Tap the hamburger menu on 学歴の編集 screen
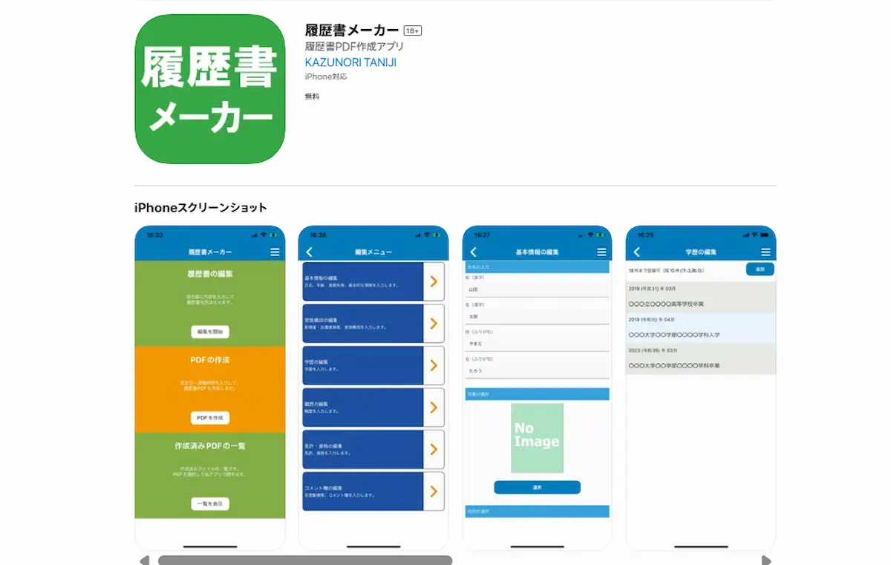The height and width of the screenshot is (565, 891). (x=766, y=251)
